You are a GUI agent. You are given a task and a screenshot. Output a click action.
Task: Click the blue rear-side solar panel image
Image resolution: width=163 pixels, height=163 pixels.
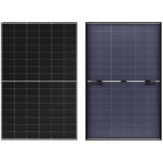[124, 81]
